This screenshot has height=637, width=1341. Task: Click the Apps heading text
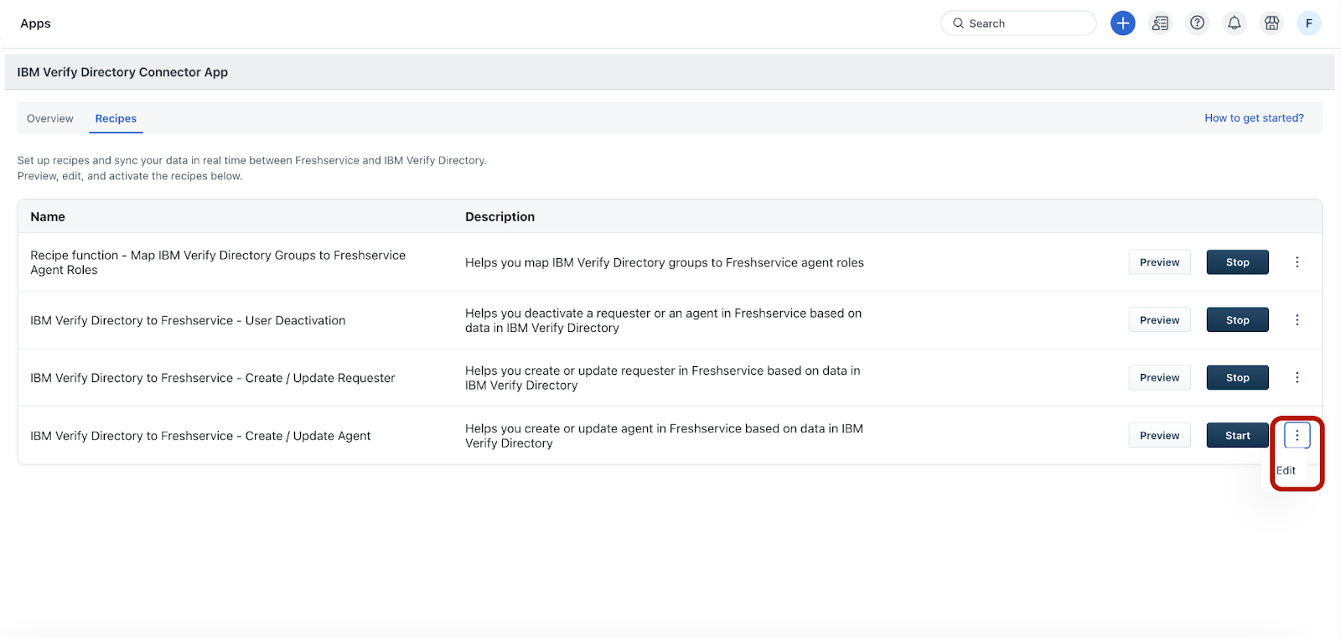tap(35, 23)
